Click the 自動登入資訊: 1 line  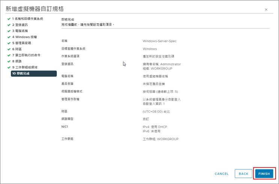(154, 104)
